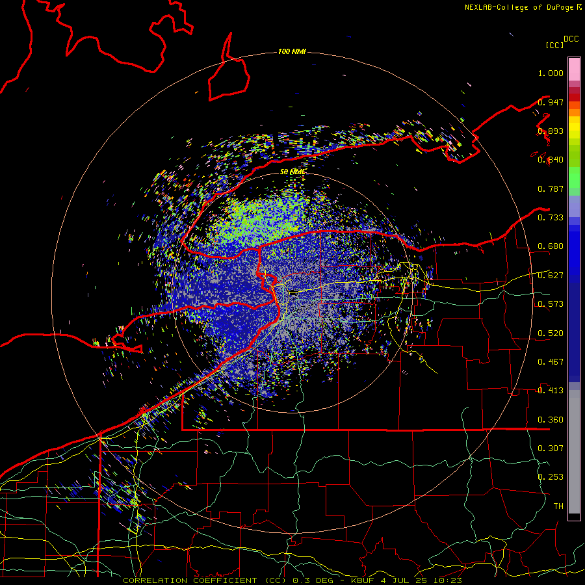Click the 4 JUL 25 10:23 timestamp
Viewport: 585px width, 585px height.
click(421, 580)
